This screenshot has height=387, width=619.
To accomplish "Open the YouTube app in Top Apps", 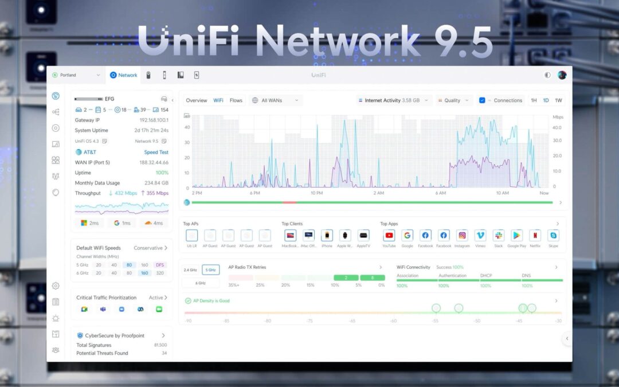I will tap(389, 235).
